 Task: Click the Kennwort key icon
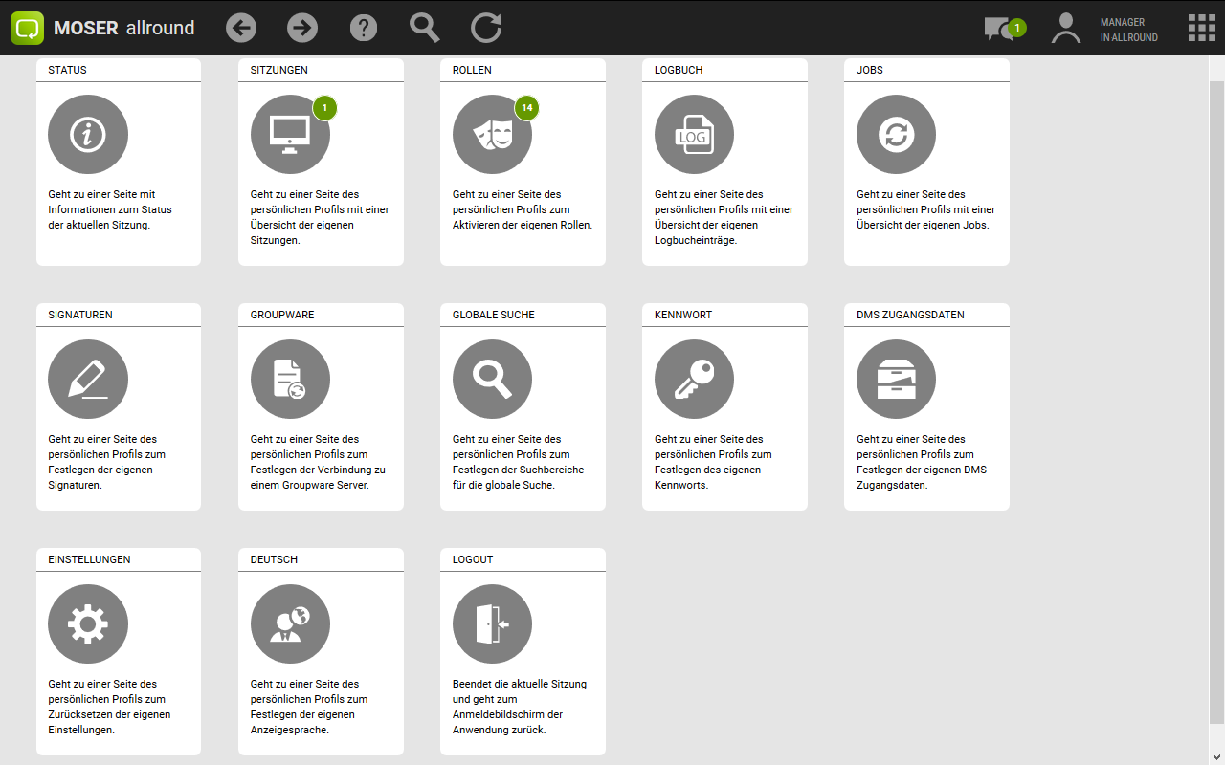point(694,380)
